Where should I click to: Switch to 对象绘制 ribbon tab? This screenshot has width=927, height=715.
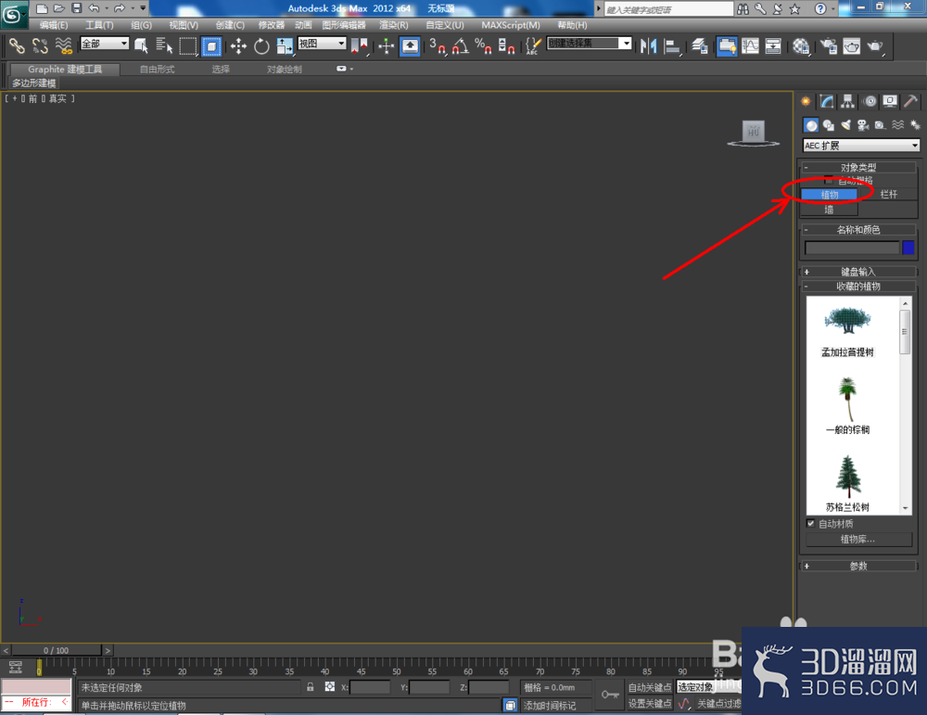point(285,70)
